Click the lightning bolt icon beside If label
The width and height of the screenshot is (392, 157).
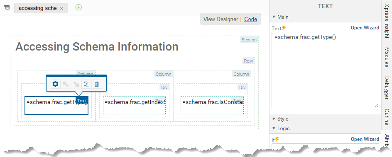coord(277,139)
